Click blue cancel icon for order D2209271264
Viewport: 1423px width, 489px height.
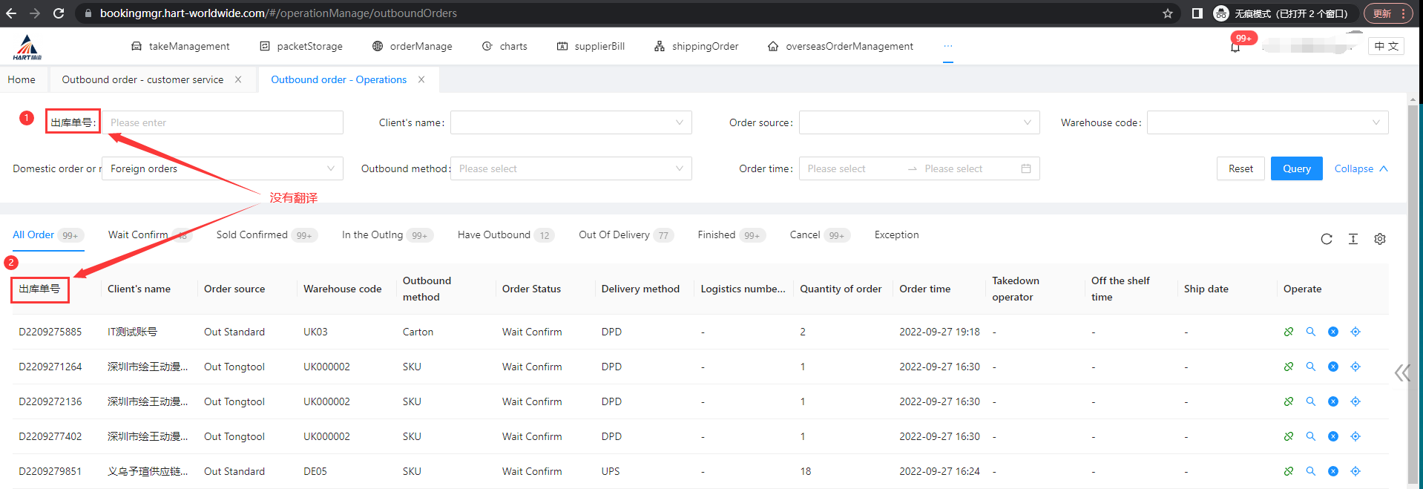point(1333,367)
